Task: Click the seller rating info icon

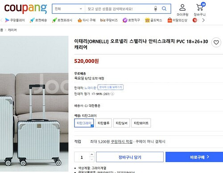Action: tap(112, 94)
